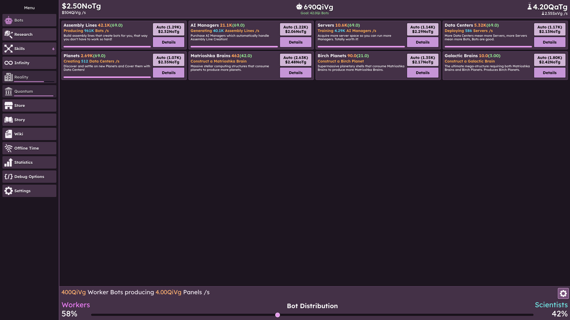The height and width of the screenshot is (320, 570).
Task: Open Details for Galactic Brains
Action: tap(550, 73)
